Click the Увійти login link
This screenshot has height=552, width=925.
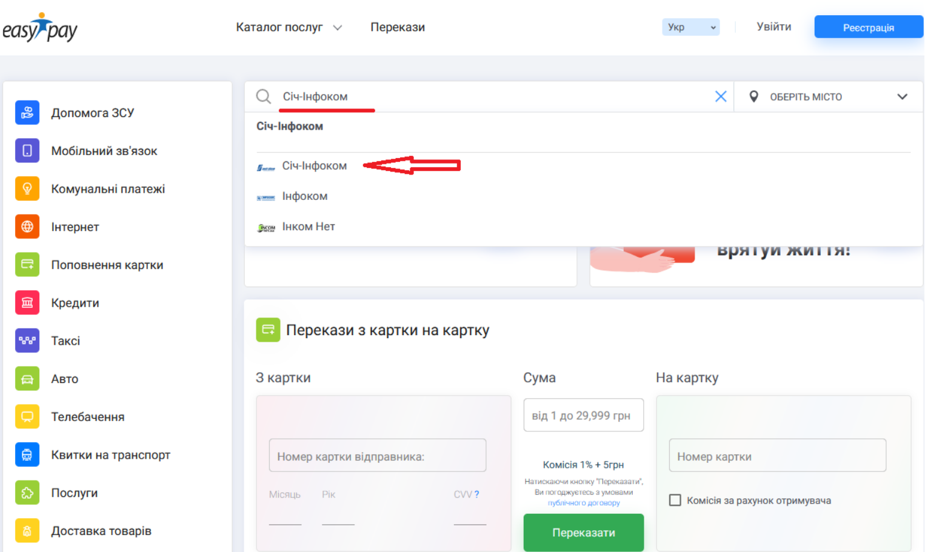click(x=773, y=27)
